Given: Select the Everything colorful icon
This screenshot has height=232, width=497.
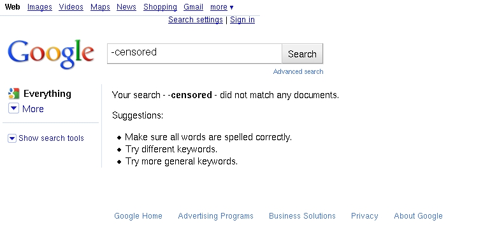Looking at the screenshot, I should [x=13, y=94].
